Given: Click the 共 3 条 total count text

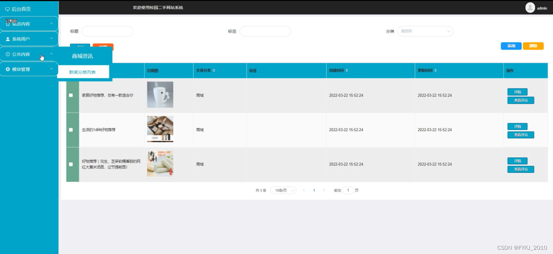Looking at the screenshot, I should [x=261, y=191].
